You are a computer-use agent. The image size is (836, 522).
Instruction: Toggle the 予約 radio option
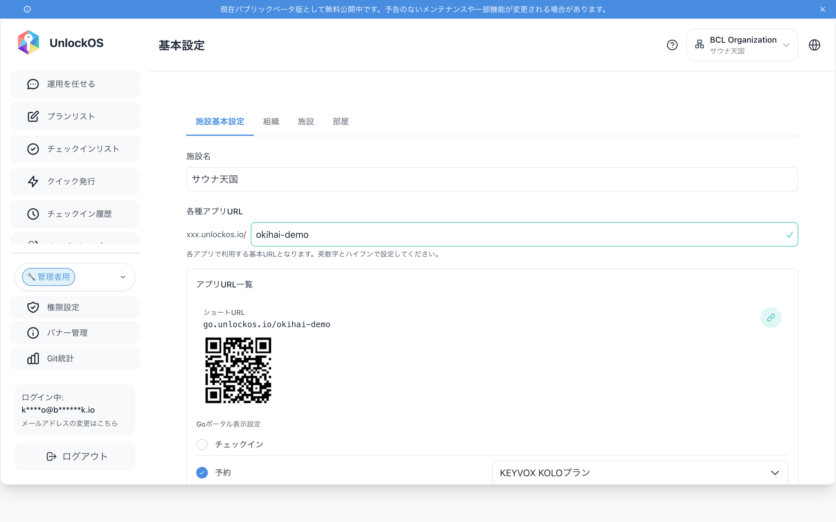click(202, 473)
